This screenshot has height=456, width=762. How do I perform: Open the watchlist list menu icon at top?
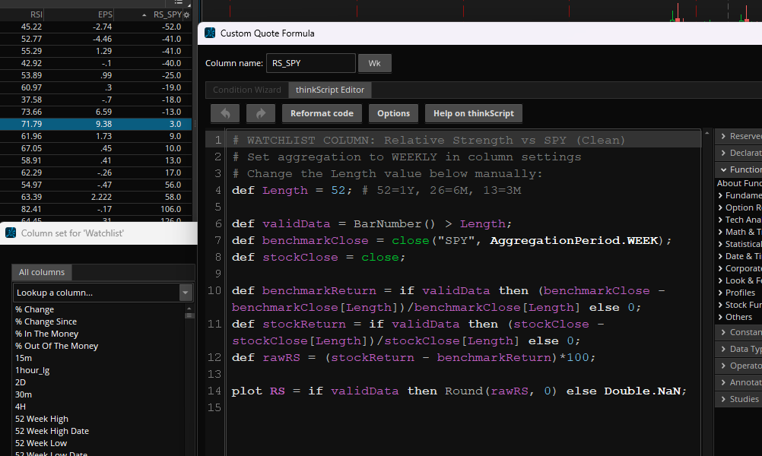point(179,2)
